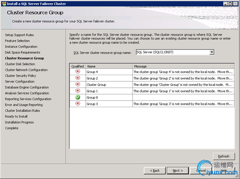Select Analysis Services Configuration in sidebar
Viewport: 240px width, 179px height.
point(27,93)
